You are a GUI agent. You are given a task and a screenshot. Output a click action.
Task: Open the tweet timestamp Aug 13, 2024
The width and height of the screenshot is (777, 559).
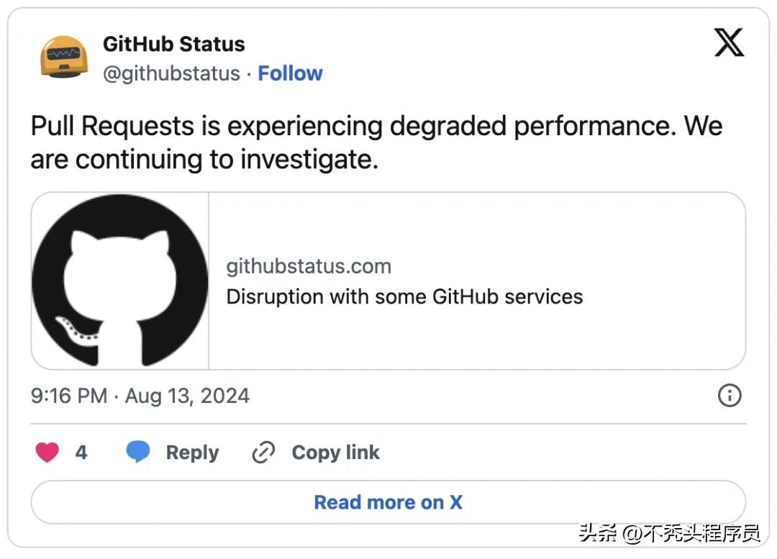point(140,396)
